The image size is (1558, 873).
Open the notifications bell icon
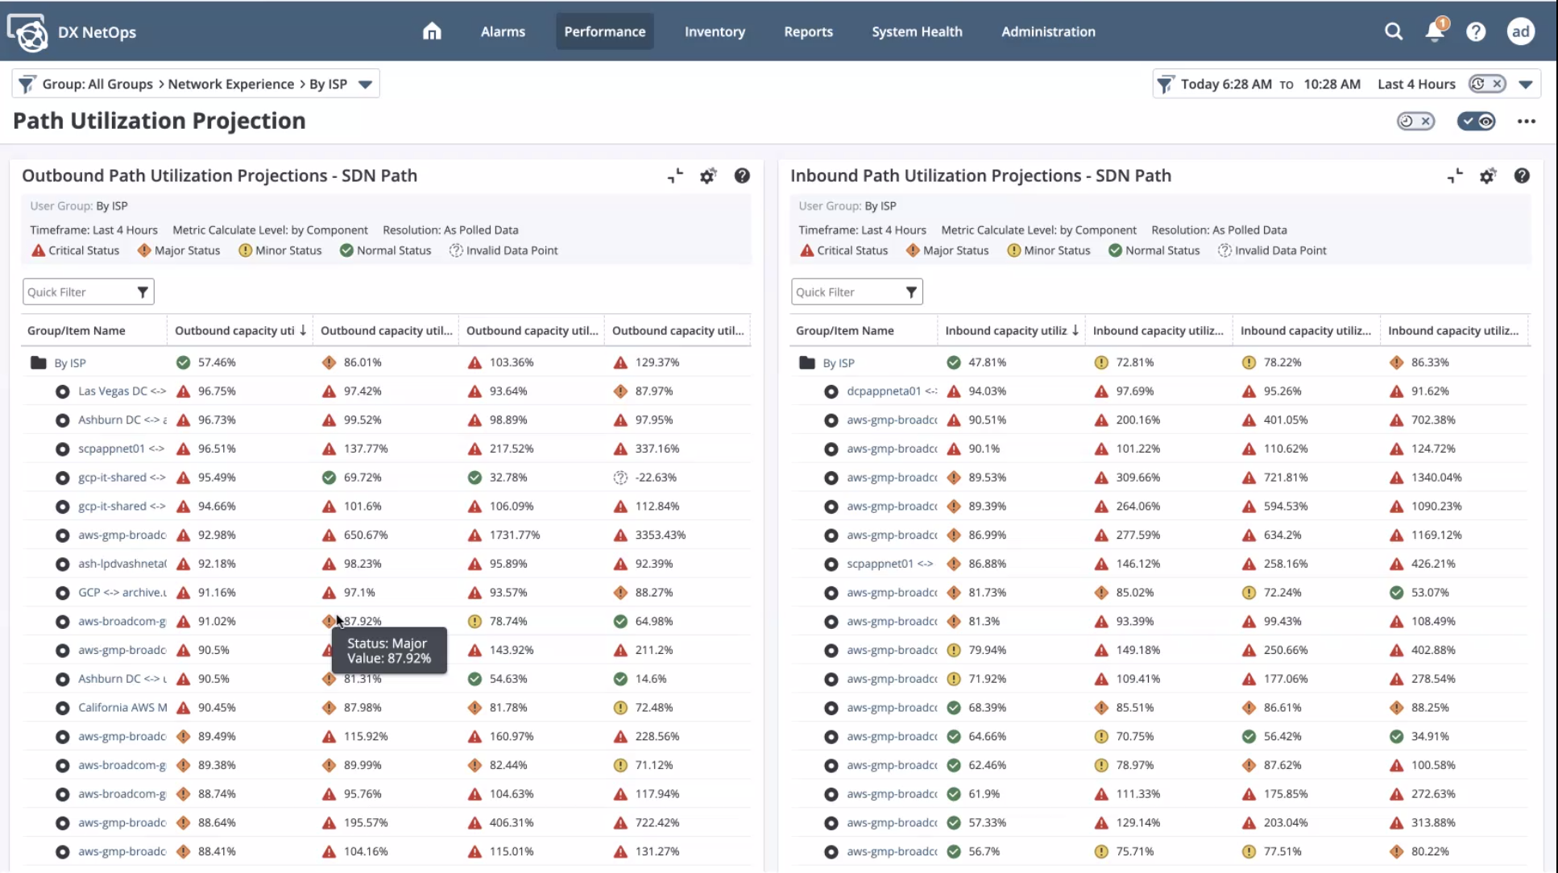(x=1434, y=31)
